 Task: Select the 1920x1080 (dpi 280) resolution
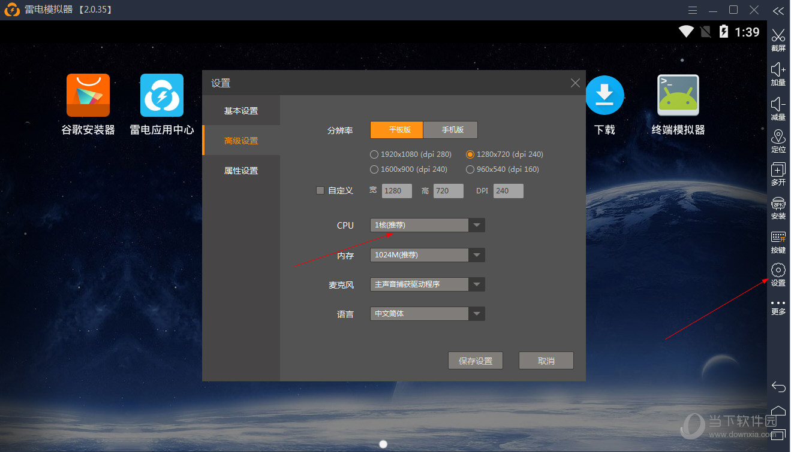tap(375, 154)
